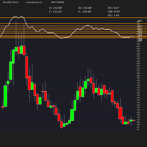Click the 258 price axis label
The image size is (147, 147).
coord(138,49)
